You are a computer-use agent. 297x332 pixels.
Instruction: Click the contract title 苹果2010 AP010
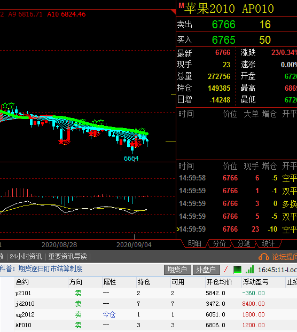[x=229, y=9]
